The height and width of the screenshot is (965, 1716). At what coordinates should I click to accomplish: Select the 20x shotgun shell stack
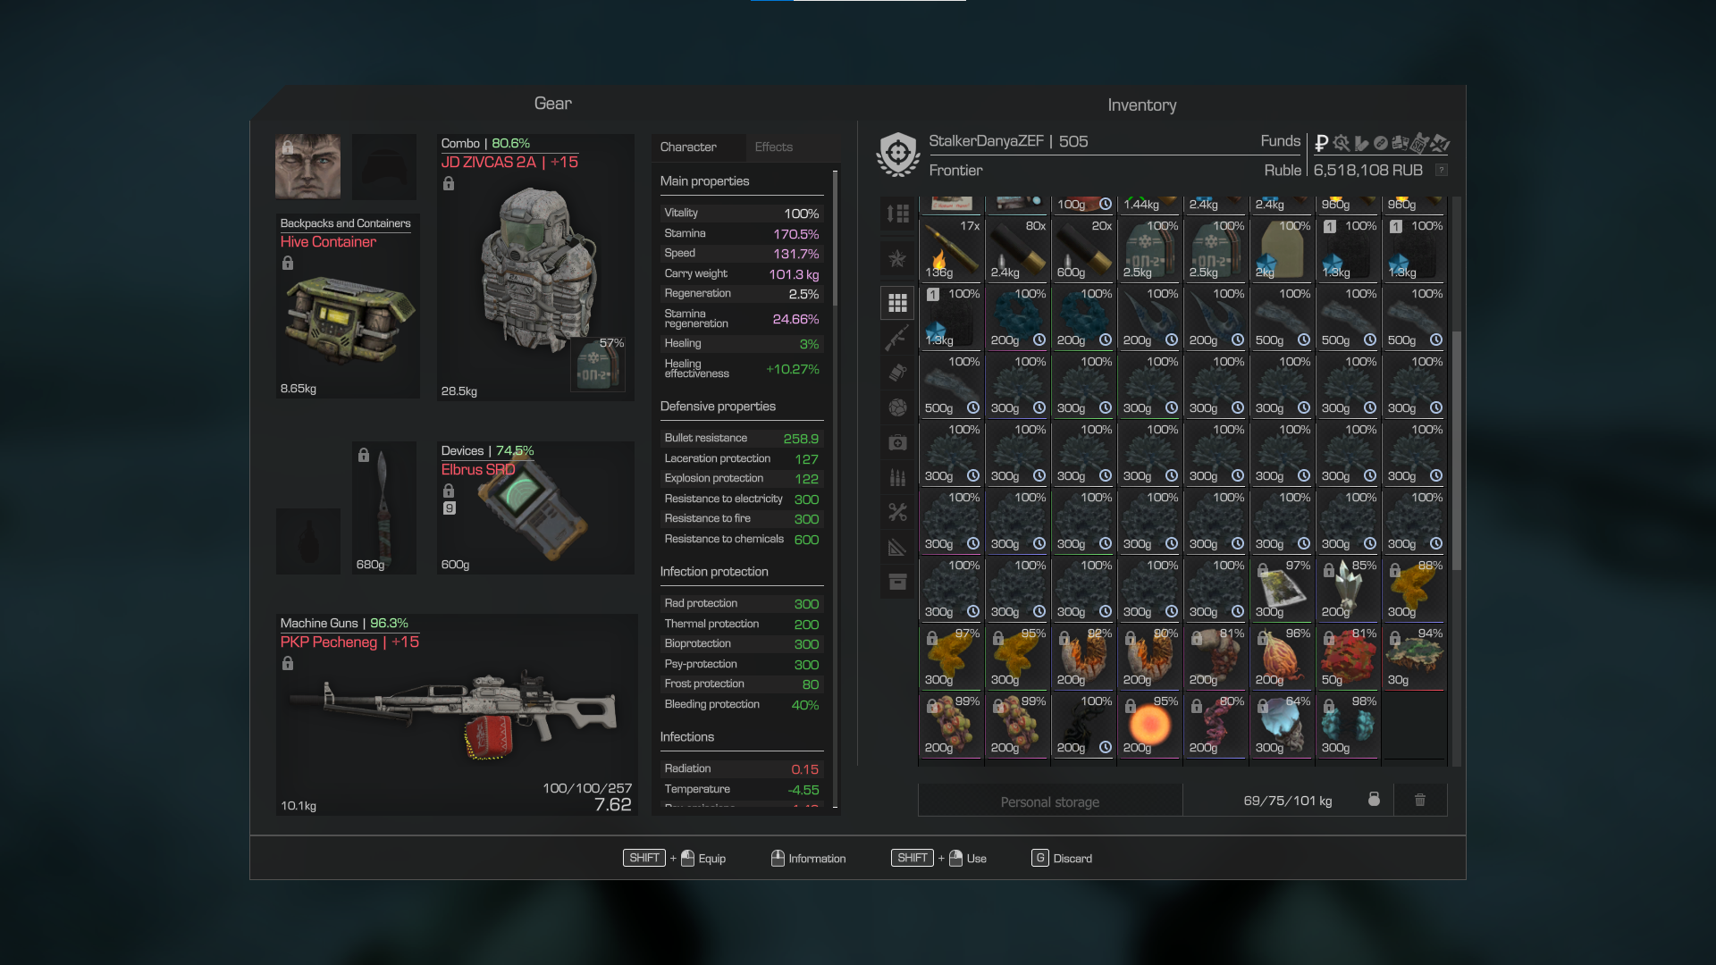coord(1083,249)
